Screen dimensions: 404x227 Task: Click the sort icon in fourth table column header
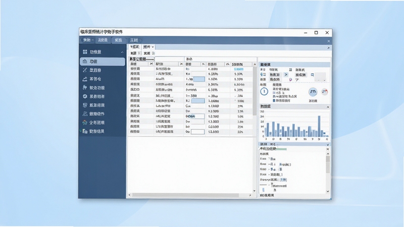tap(228, 64)
